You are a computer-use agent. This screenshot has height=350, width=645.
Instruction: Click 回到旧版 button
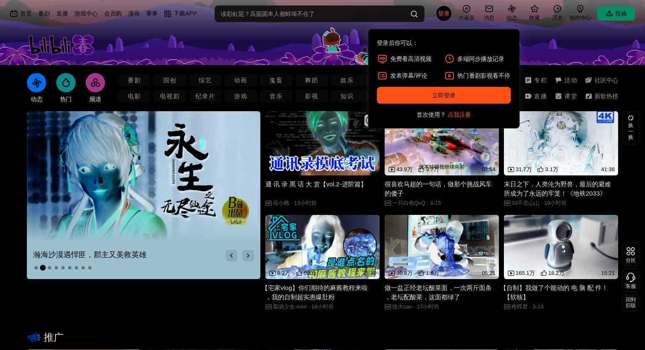pyautogui.click(x=631, y=303)
